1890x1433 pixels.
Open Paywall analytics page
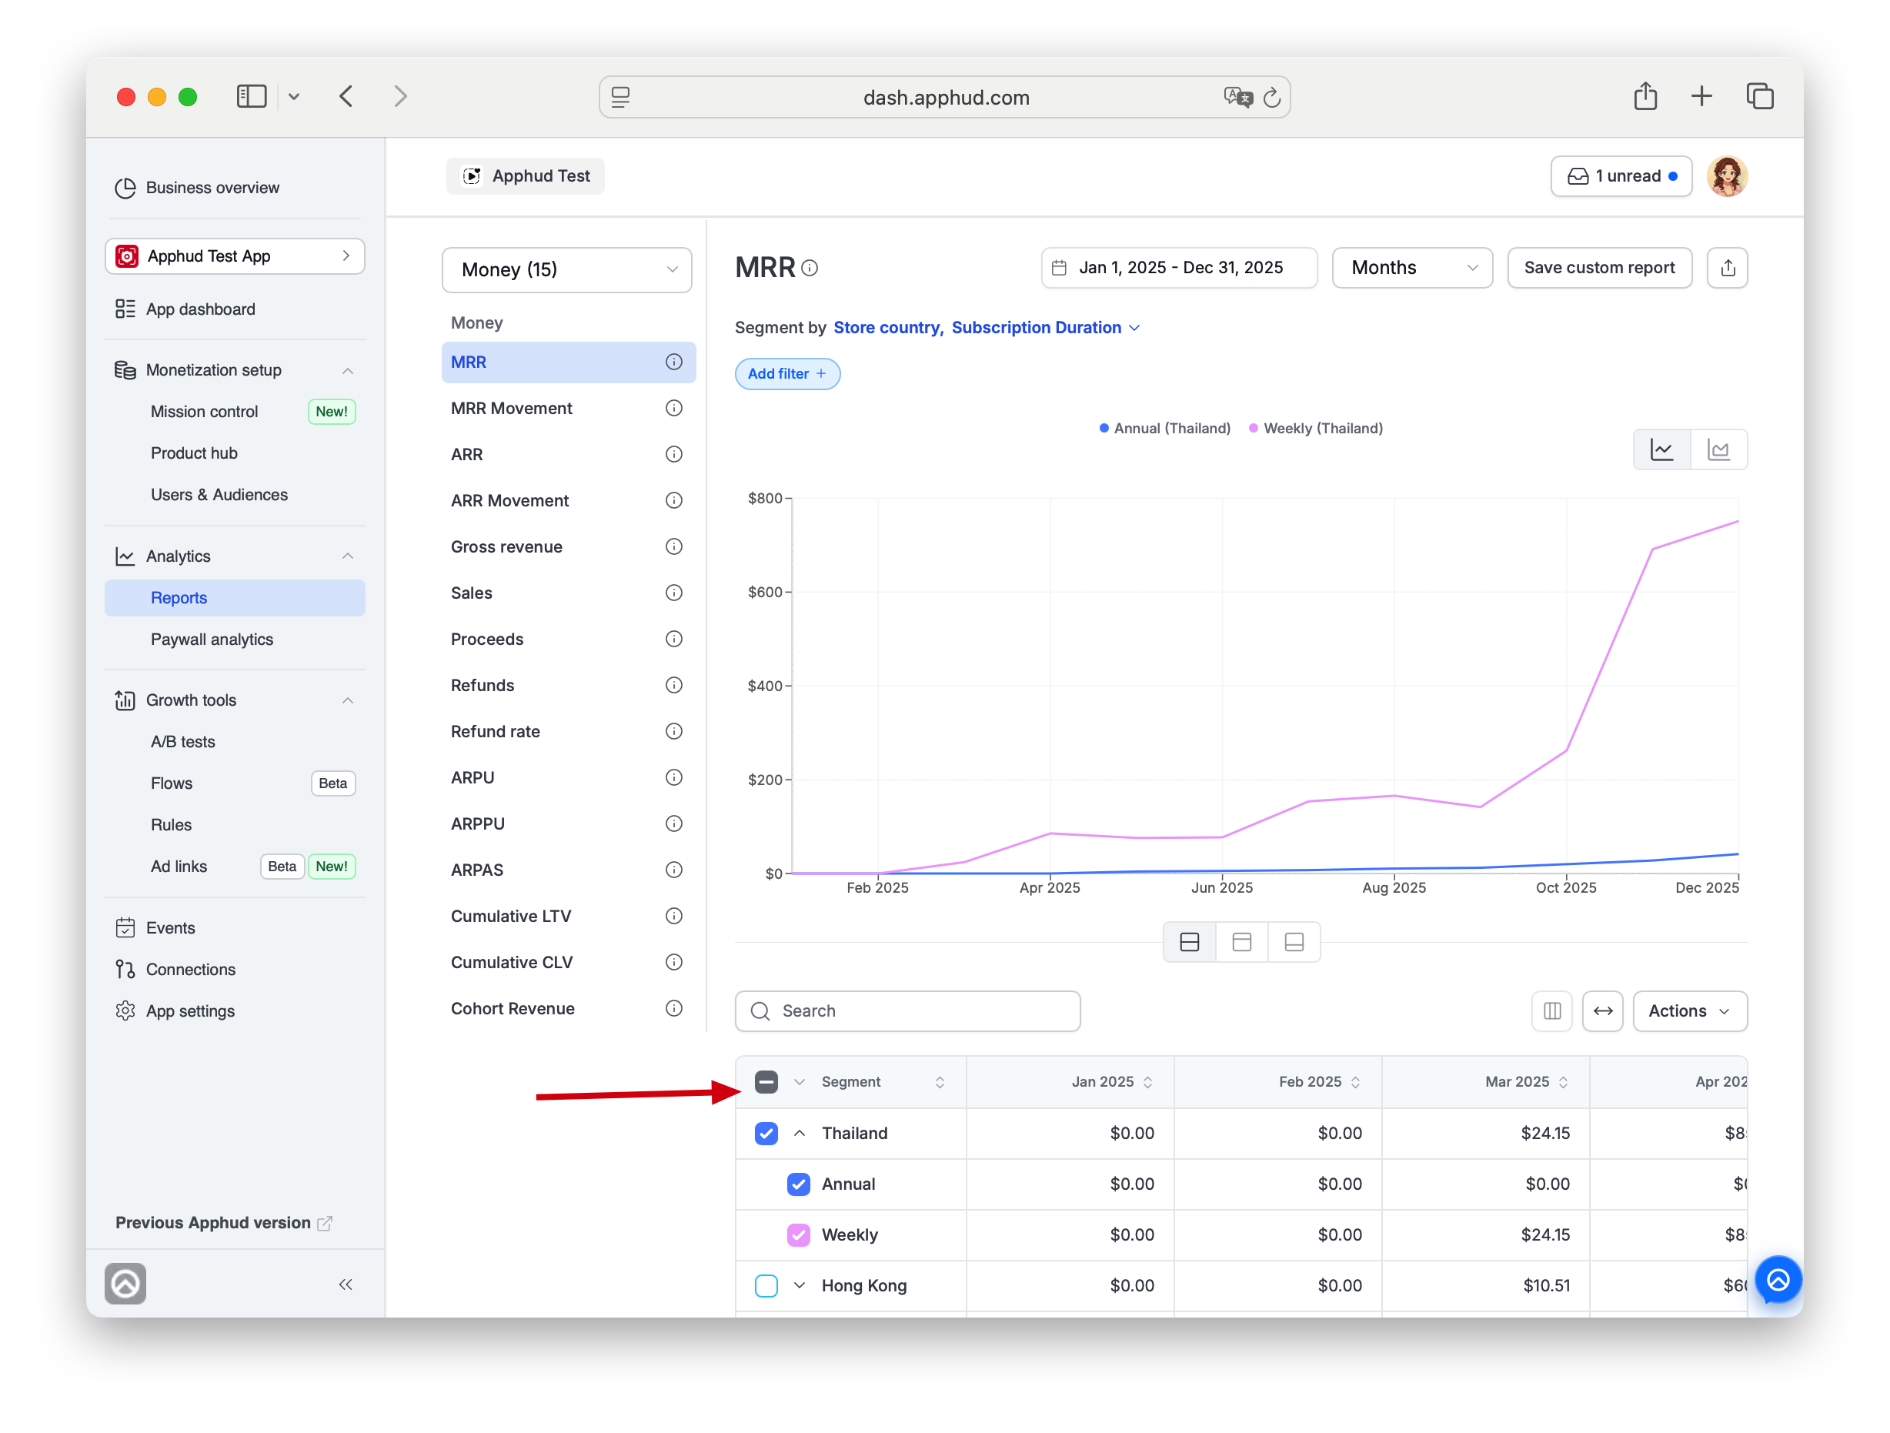click(212, 640)
